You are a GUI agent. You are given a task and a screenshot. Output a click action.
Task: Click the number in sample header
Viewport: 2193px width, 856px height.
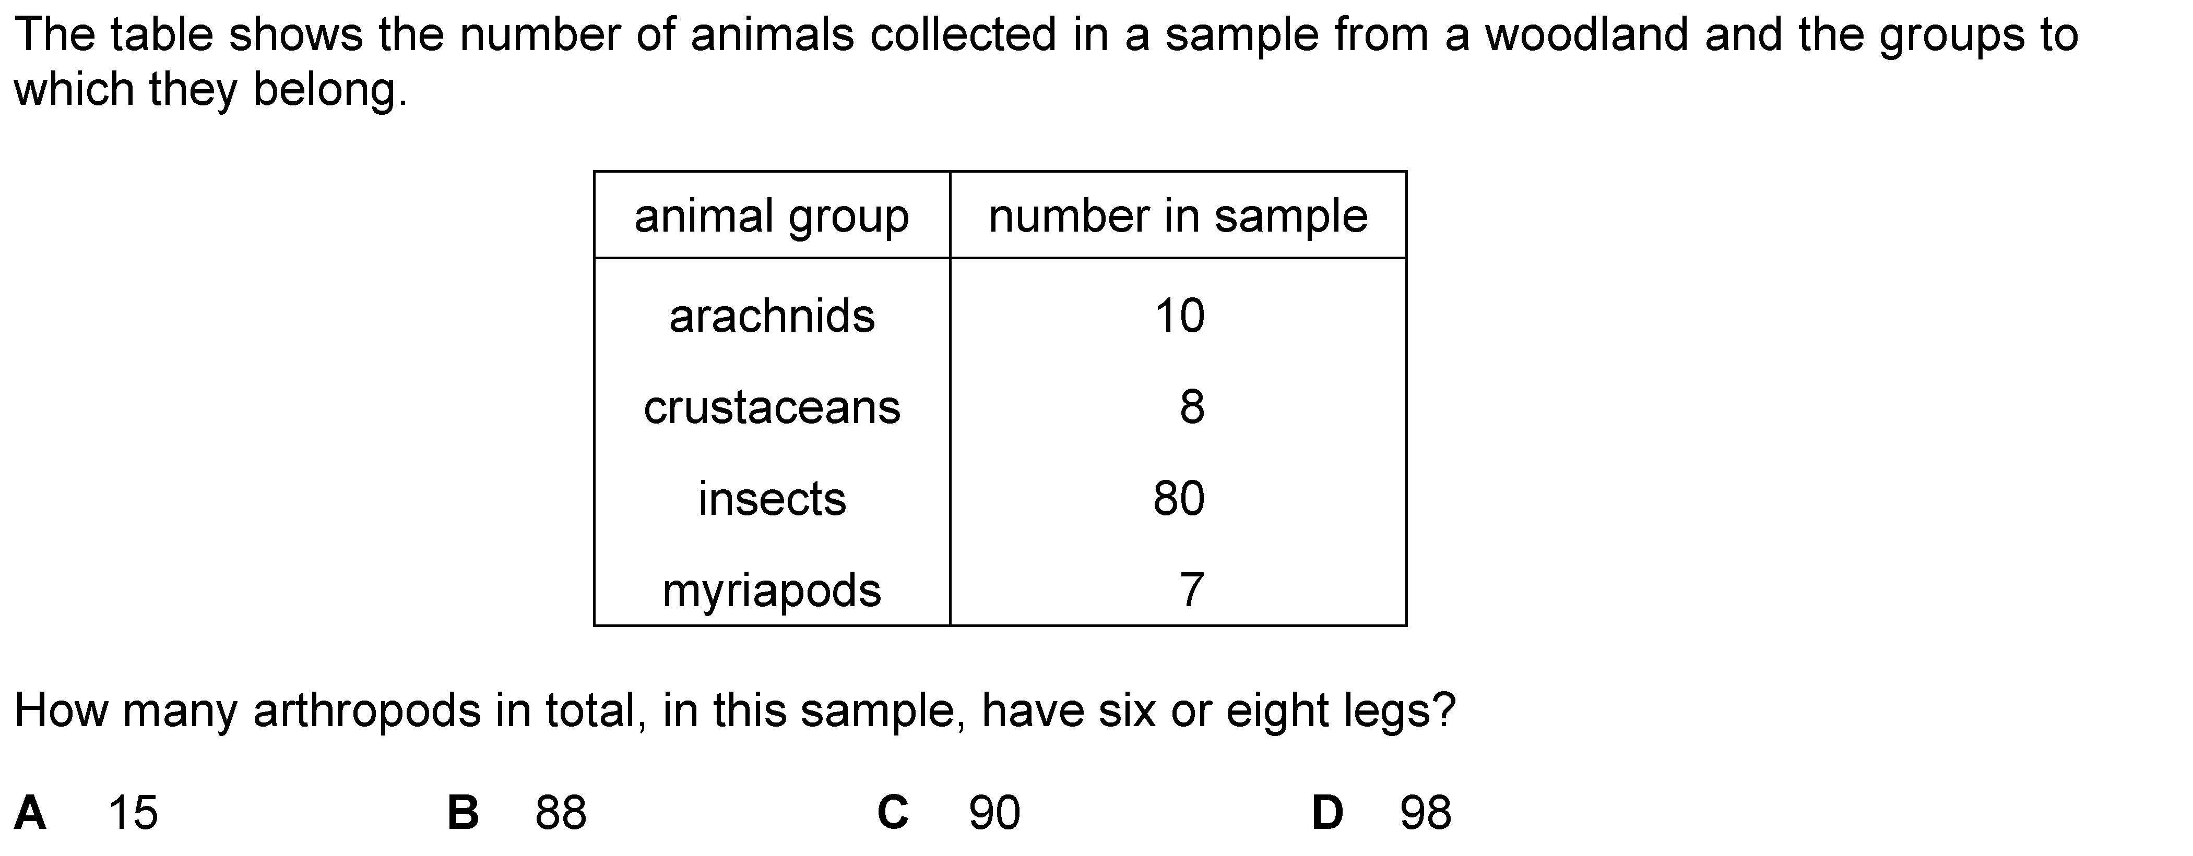click(x=1178, y=216)
